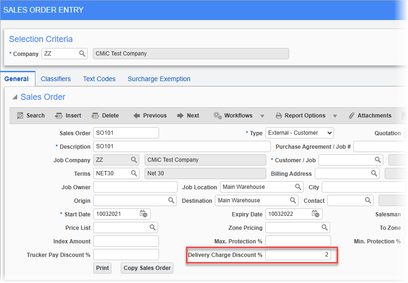This screenshot has height=283, width=408.
Task: Open the Zone Pricing lookup magnifier
Action: point(325,228)
